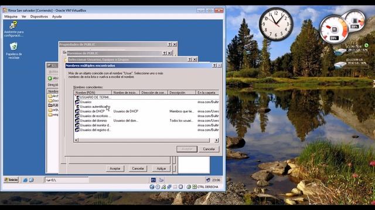
Task: Click the fourth VirtualBox status bar icon
Action: 169,187
